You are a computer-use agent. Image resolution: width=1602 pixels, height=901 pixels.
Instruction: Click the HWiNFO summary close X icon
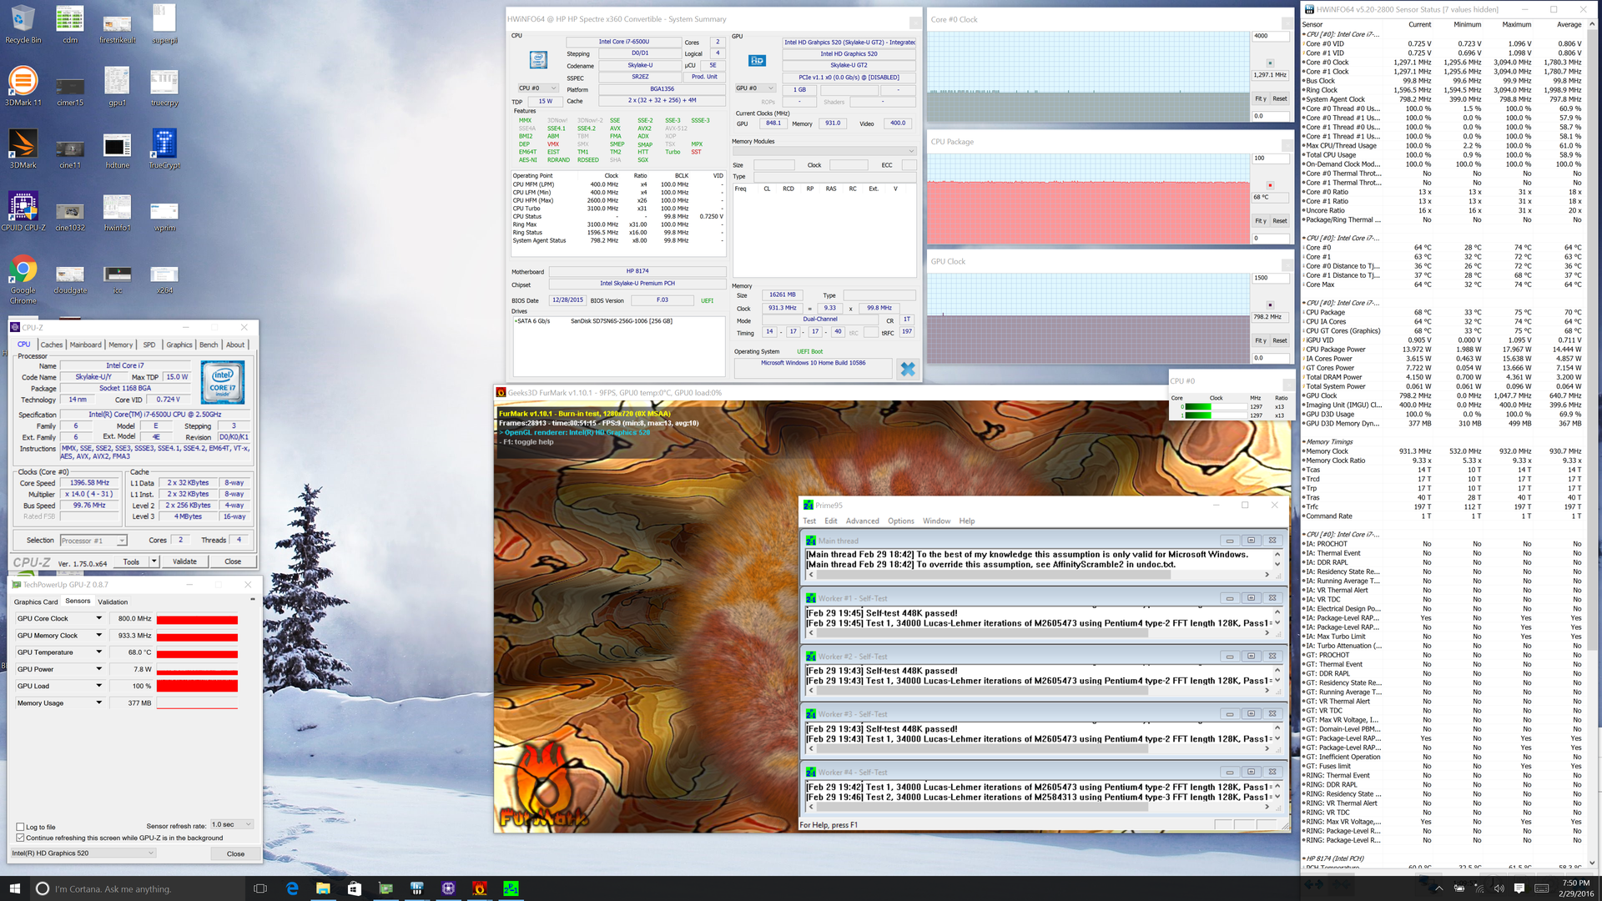pos(908,369)
